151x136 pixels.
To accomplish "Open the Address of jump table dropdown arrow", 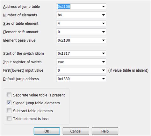I will point(103,6).
